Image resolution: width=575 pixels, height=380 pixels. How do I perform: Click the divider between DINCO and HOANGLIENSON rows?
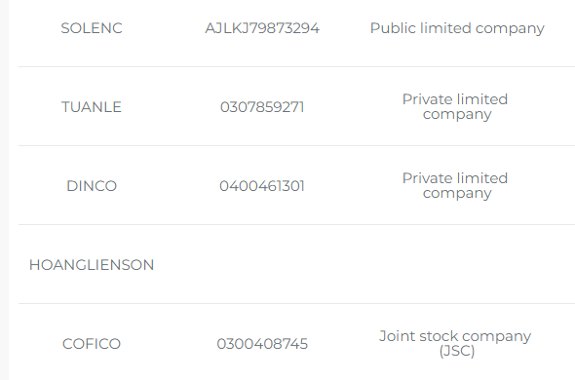click(296, 224)
